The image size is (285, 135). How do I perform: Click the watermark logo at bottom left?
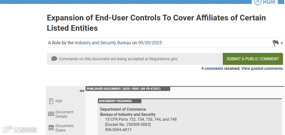coord(20,130)
